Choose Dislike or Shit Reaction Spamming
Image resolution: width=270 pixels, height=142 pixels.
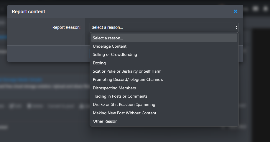(x=124, y=104)
